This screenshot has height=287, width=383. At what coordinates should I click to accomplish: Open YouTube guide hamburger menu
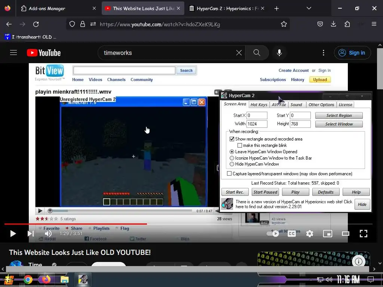coord(13,53)
